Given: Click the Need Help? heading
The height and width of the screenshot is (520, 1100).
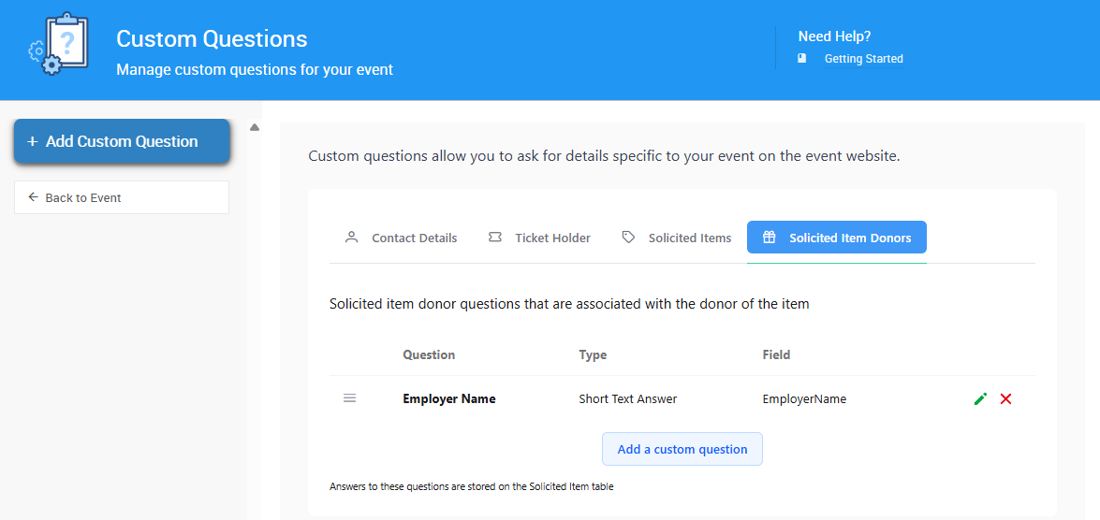Looking at the screenshot, I should click(834, 36).
